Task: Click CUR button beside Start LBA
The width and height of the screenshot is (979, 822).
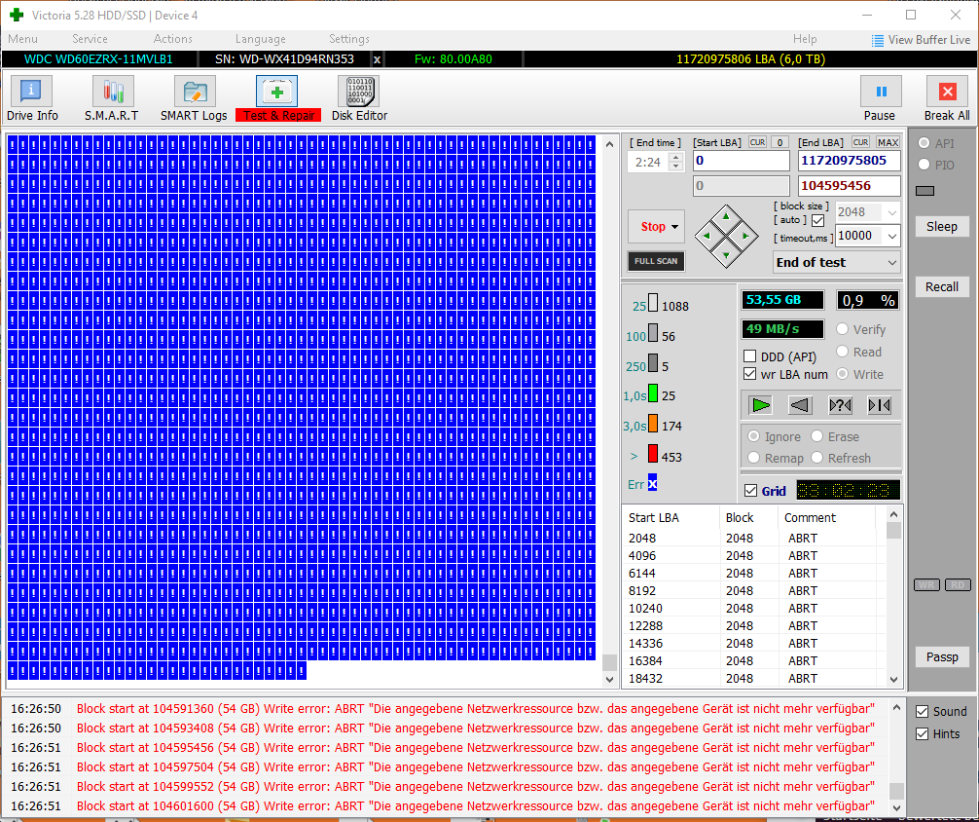Action: [x=757, y=142]
